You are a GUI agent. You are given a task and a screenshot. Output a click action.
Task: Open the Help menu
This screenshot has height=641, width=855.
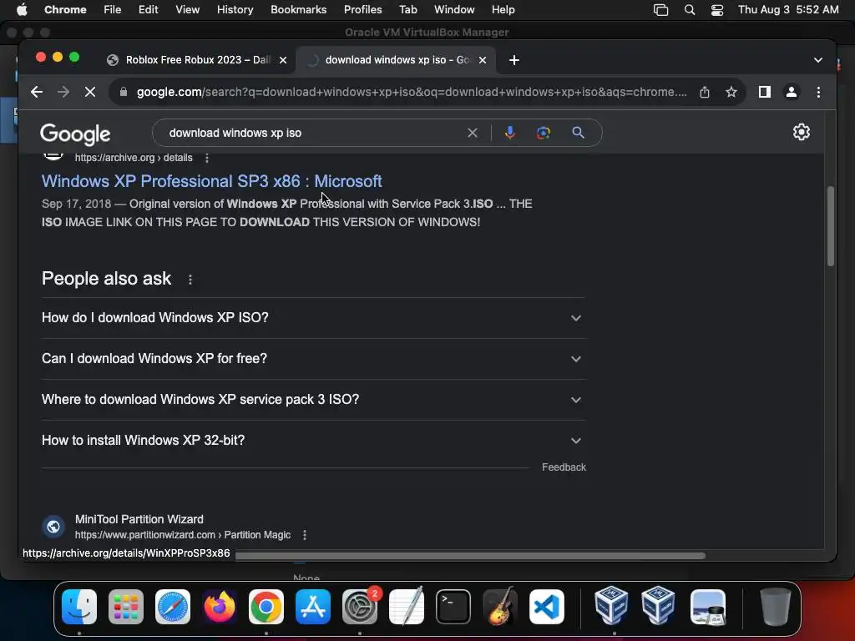click(503, 10)
